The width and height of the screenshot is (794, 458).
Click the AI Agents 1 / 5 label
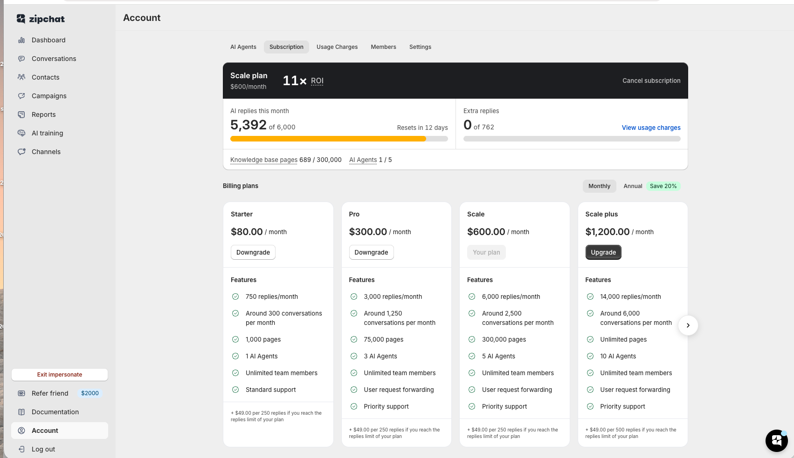[x=371, y=160]
